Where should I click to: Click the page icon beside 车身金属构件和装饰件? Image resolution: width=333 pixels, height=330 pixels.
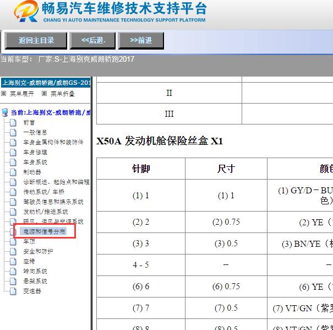click(13, 142)
